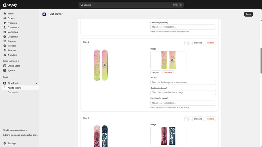Expand Sales channels section
This screenshot has height=147, width=262.
[11, 61]
